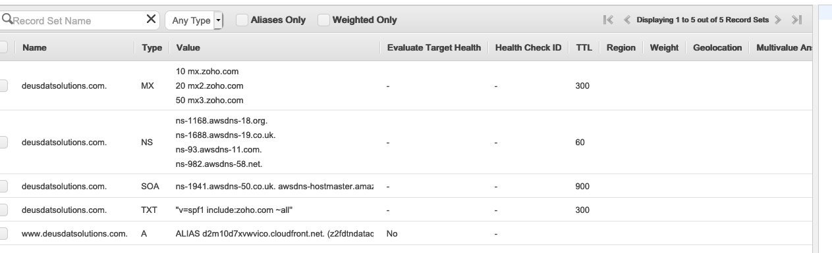
Task: Select the MX record row checkbox
Action: pos(3,85)
